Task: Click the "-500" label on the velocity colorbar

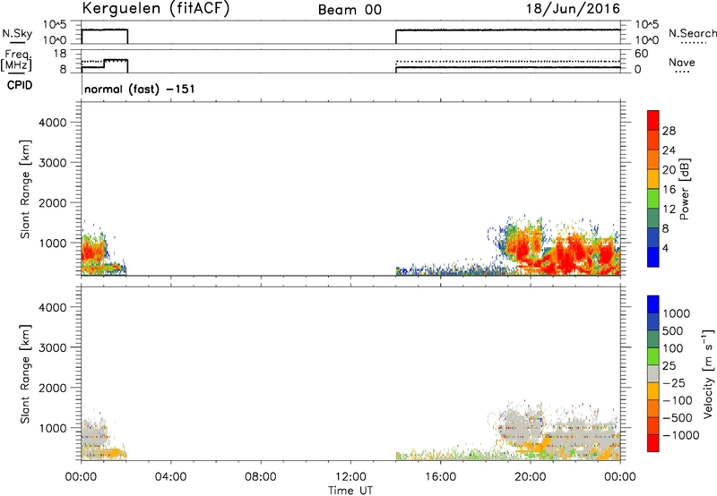Action: [x=678, y=418]
